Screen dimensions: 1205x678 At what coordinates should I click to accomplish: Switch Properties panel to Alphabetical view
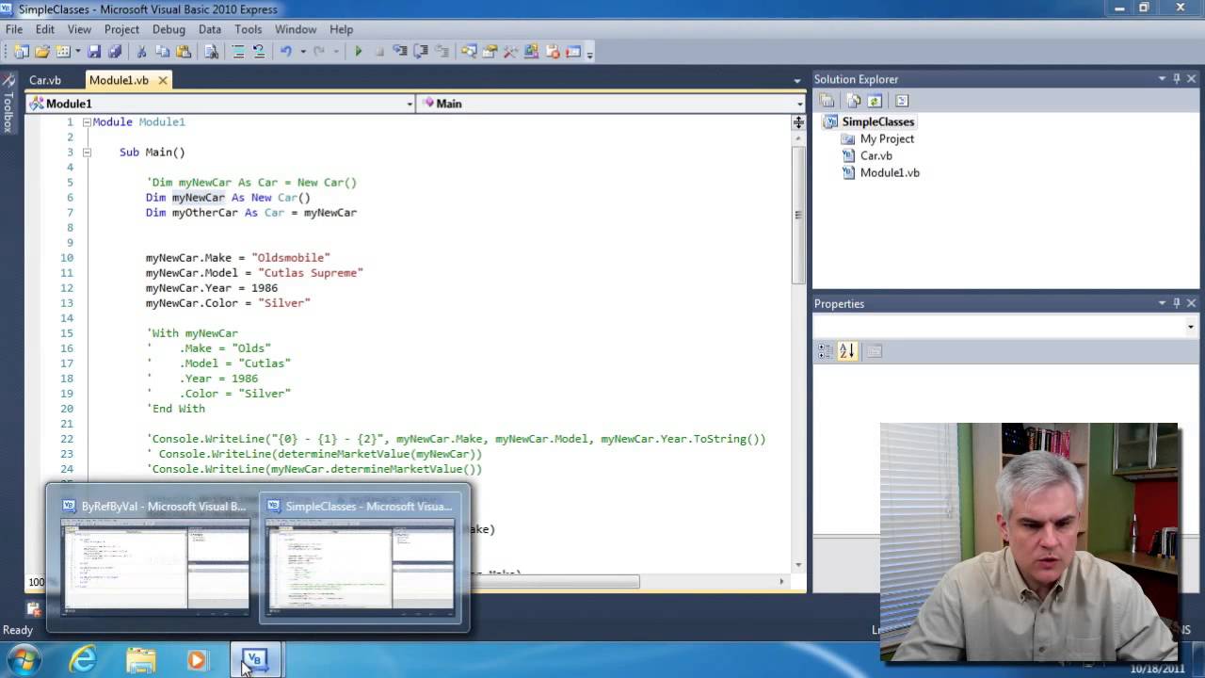pyautogui.click(x=847, y=351)
